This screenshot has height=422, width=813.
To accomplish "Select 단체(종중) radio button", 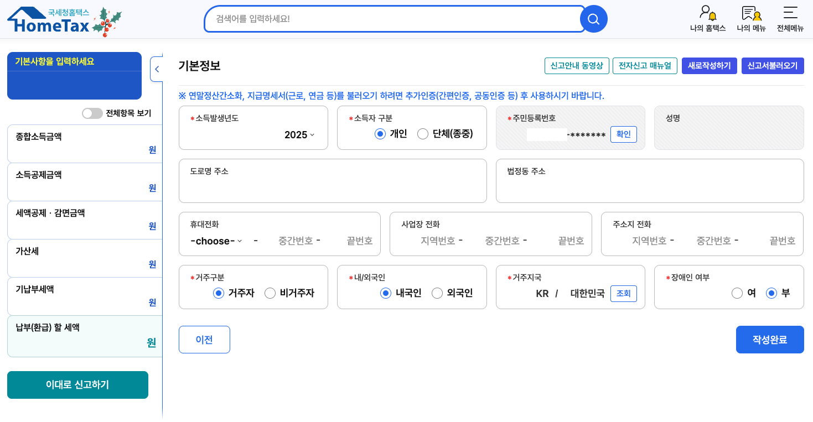I will pyautogui.click(x=423, y=134).
